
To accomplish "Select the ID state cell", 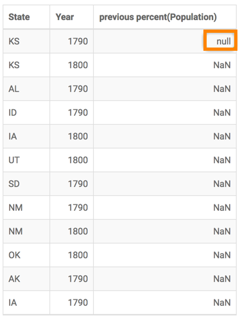I will point(26,112).
